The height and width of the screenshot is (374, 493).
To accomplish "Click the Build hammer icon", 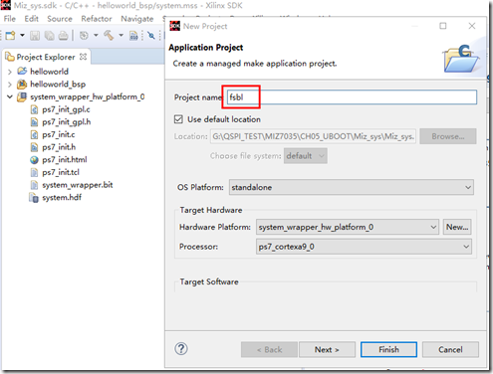I will [109, 35].
